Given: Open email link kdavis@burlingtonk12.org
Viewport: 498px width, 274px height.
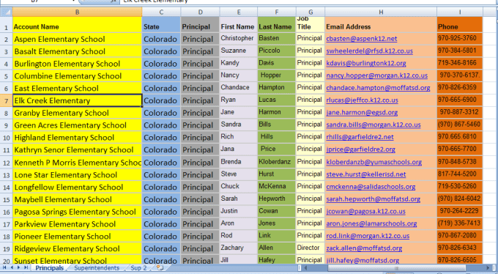Looking at the screenshot, I should (366, 63).
